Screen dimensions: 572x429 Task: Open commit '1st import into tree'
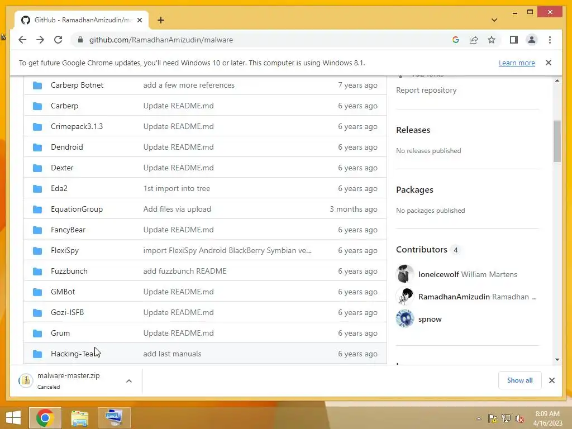click(177, 189)
